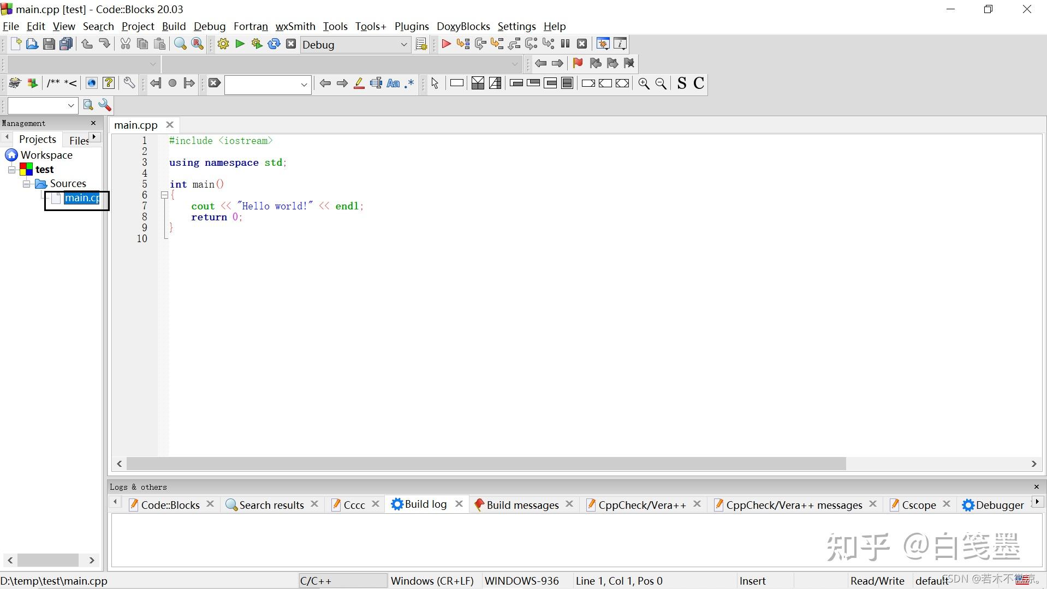Open the Build menu

[x=174, y=26]
